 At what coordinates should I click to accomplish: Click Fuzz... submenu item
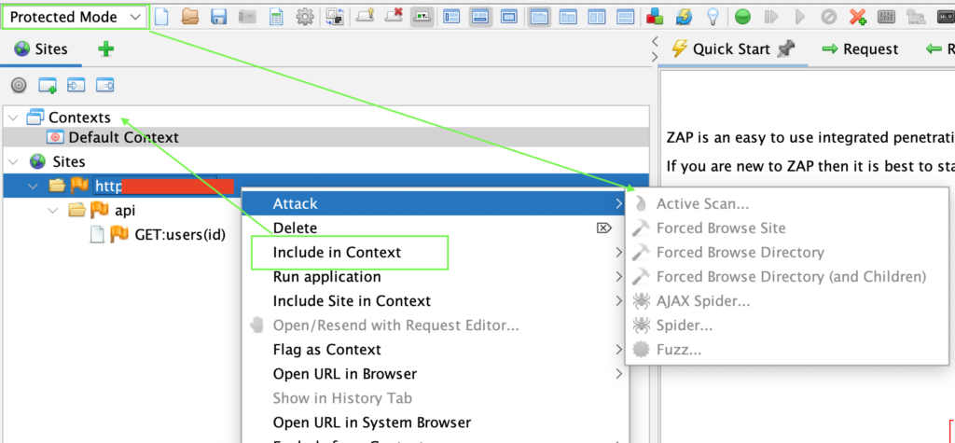tap(787, 350)
